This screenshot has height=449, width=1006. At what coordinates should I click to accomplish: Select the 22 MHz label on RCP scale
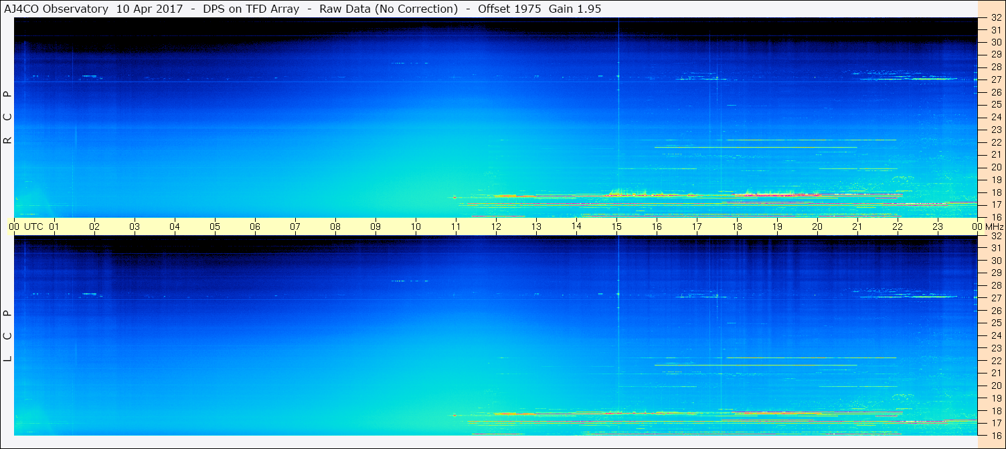pos(995,142)
